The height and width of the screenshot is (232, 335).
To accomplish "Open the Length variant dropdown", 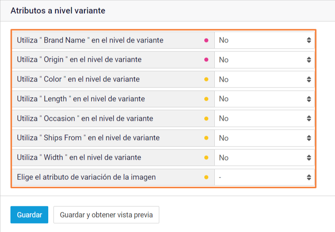I will 265,99.
